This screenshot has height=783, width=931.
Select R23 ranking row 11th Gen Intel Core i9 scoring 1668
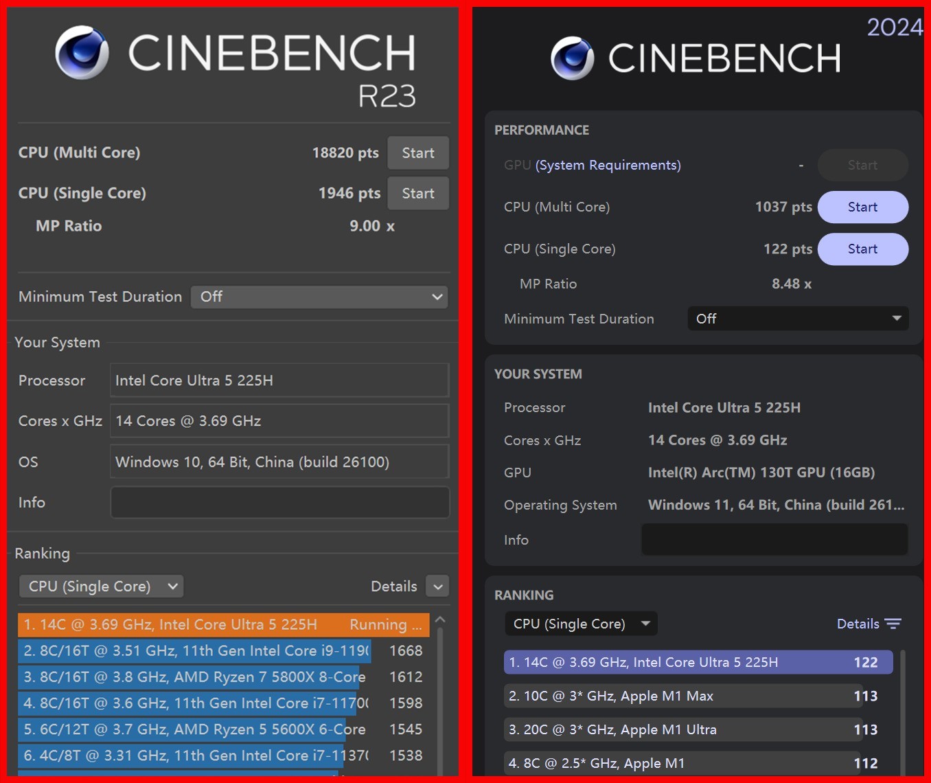(224, 650)
